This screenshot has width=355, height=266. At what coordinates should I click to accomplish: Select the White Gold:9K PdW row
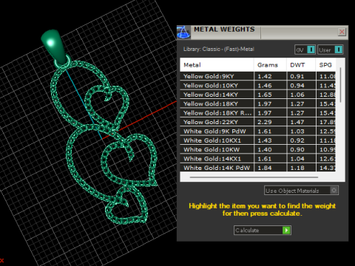[x=258, y=132]
